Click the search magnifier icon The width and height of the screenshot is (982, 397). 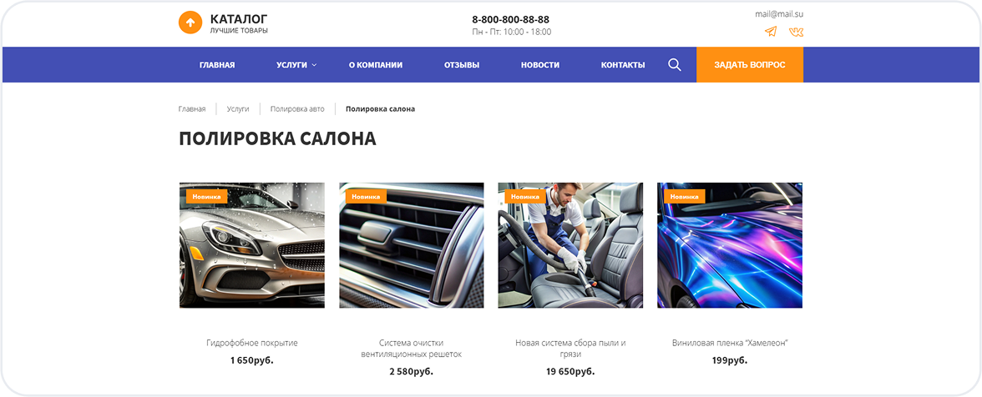(675, 64)
